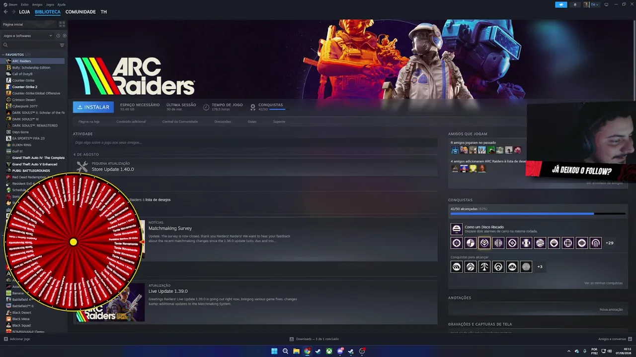Open the Suporte link
636x357 pixels.
pyautogui.click(x=279, y=121)
